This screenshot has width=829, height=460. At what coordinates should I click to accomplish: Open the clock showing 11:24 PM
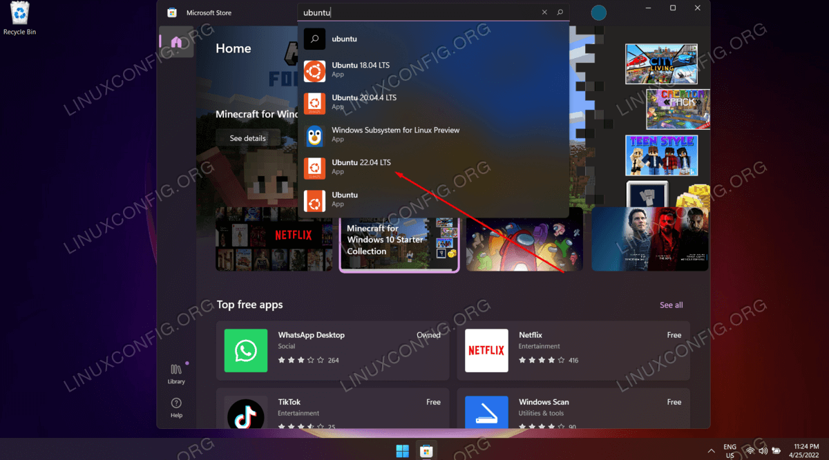click(x=804, y=451)
